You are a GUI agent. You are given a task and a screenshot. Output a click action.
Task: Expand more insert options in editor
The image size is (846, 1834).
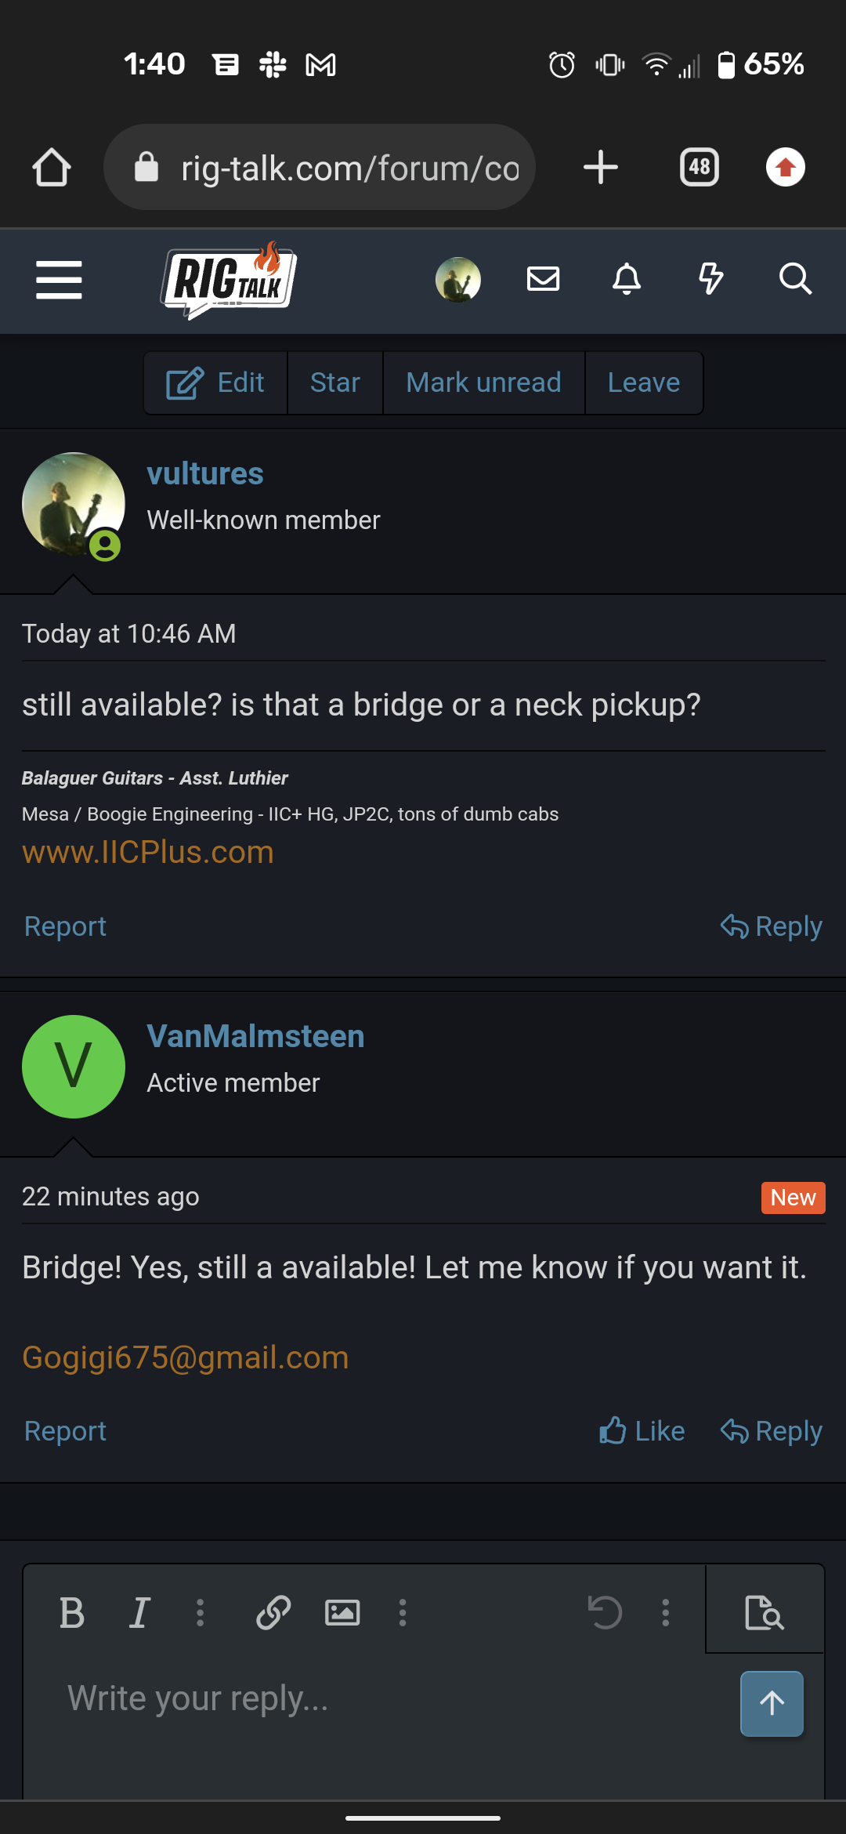(403, 1613)
